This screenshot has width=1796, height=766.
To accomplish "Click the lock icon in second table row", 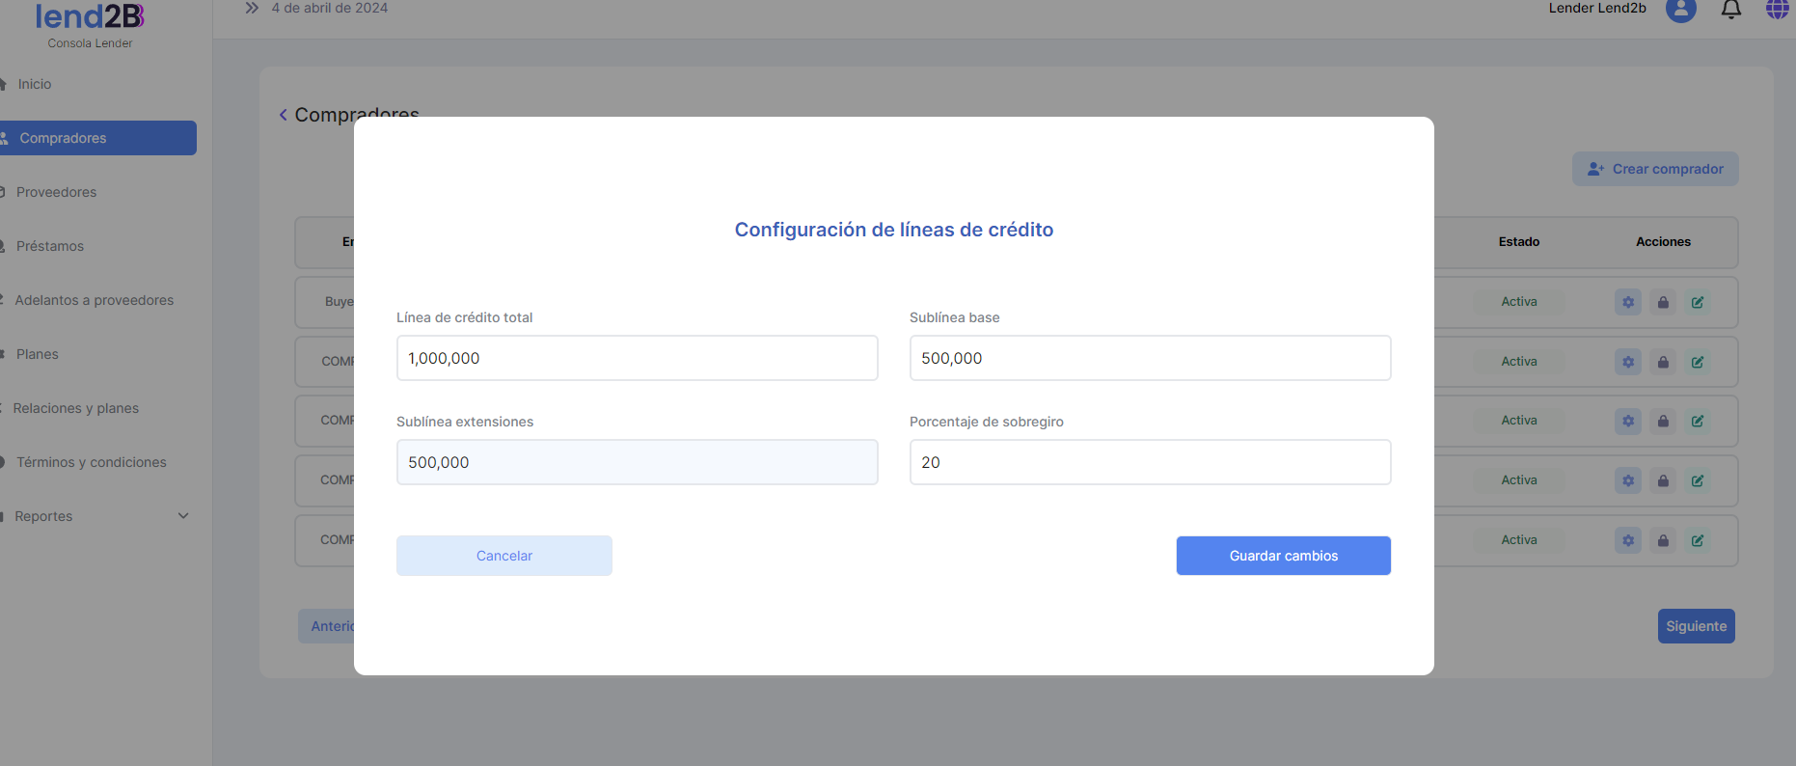I will pos(1663,362).
